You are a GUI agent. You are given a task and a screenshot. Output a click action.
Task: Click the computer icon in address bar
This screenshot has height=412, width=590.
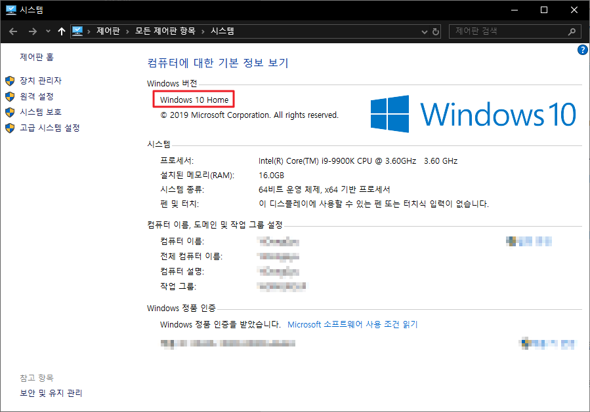[x=77, y=31]
